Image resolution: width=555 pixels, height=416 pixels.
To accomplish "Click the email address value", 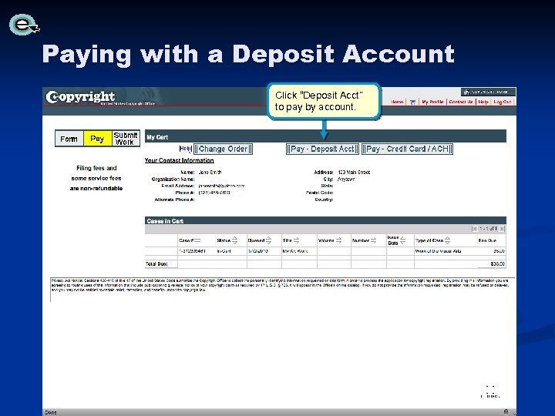I will pos(221,186).
